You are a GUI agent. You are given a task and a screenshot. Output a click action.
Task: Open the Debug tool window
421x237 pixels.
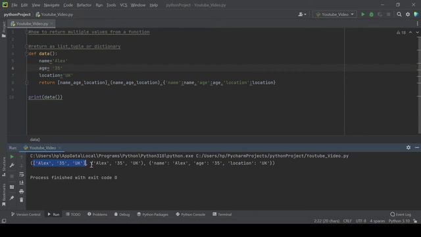tap(122, 215)
